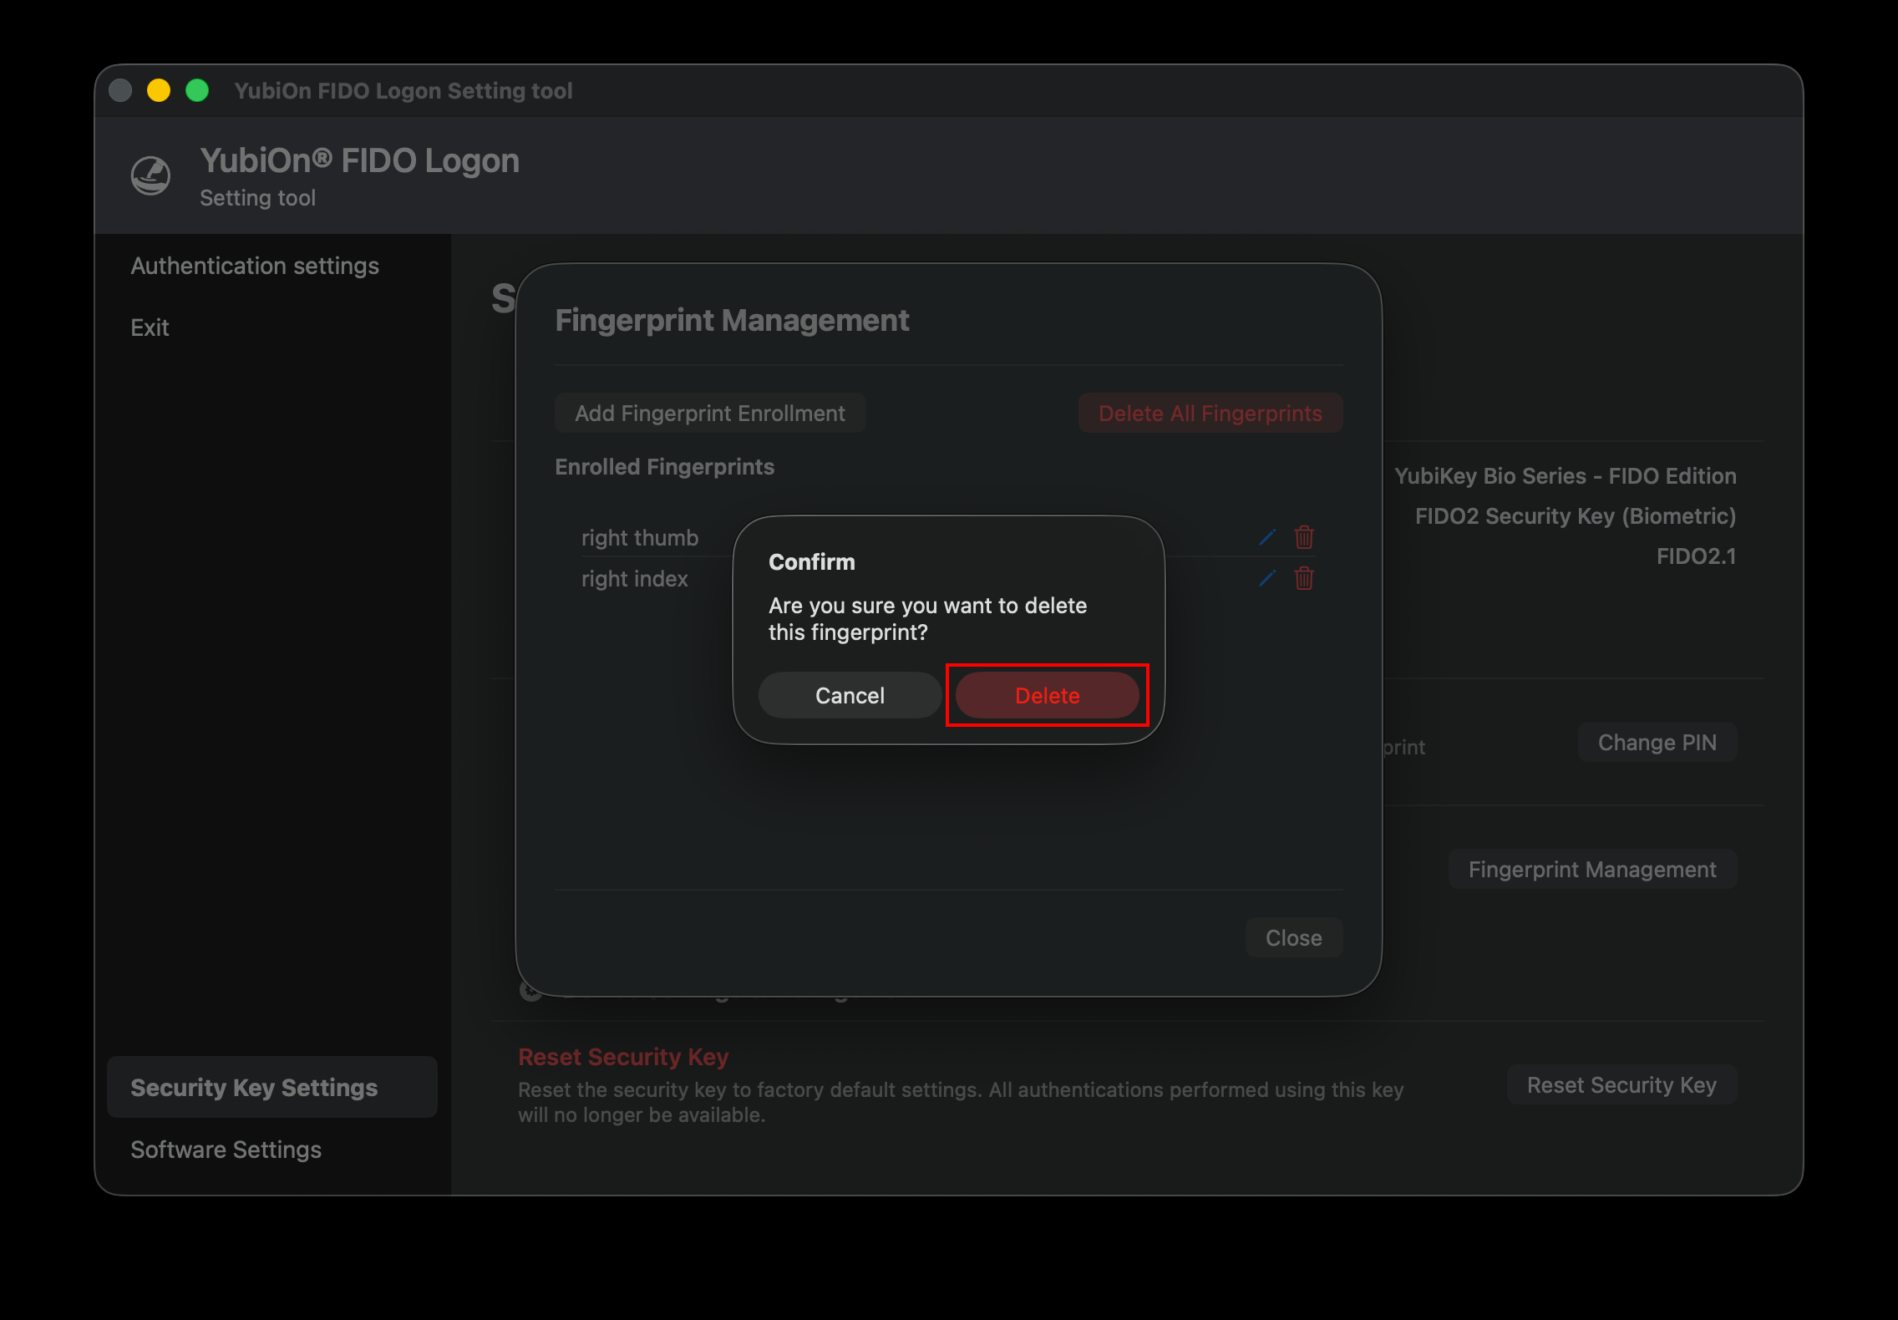Select Security Key Settings in sidebar
The width and height of the screenshot is (1898, 1320).
pos(272,1087)
